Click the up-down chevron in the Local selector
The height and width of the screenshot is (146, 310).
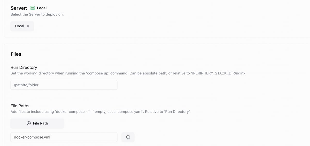coord(28,26)
